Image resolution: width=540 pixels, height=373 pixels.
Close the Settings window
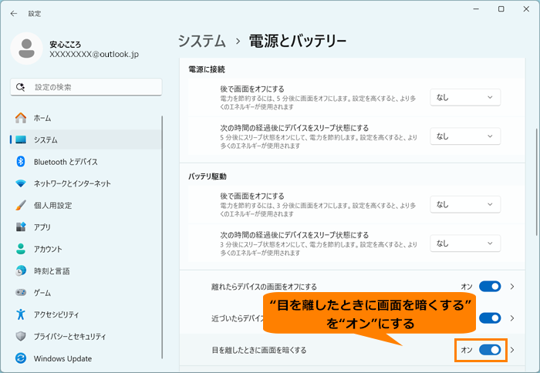tap(526, 9)
